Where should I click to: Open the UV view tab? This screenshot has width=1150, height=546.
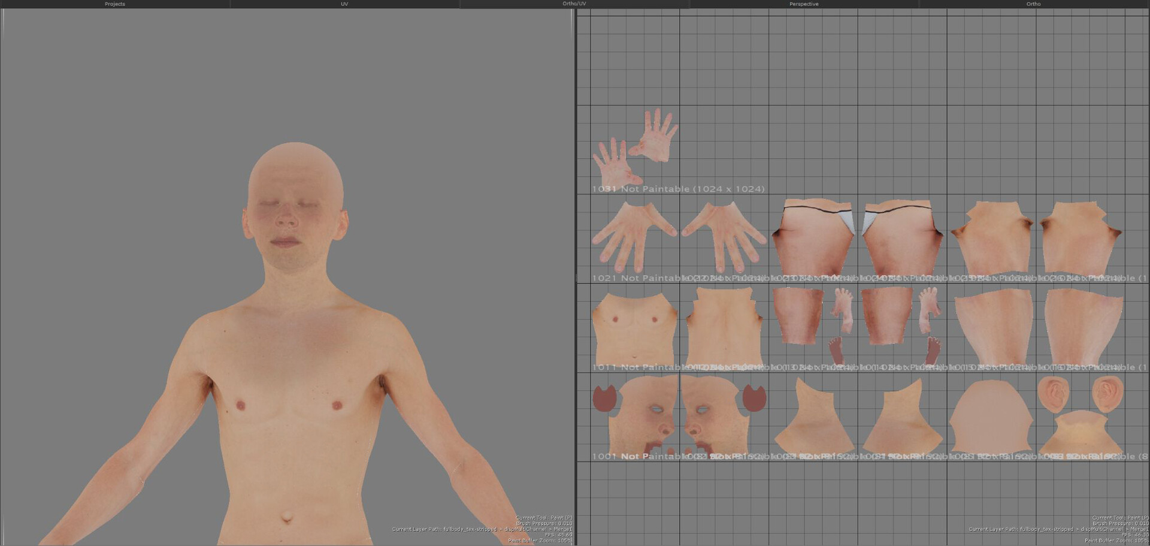(344, 4)
